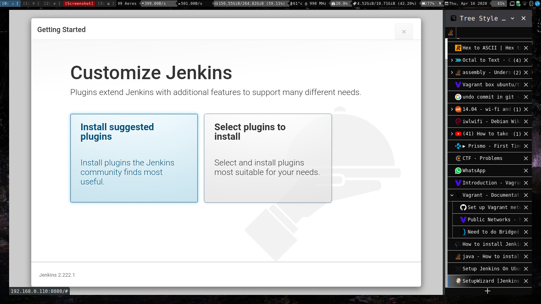Click the Tree Style Tab sidebar icon
The image size is (541, 304).
pos(453,18)
